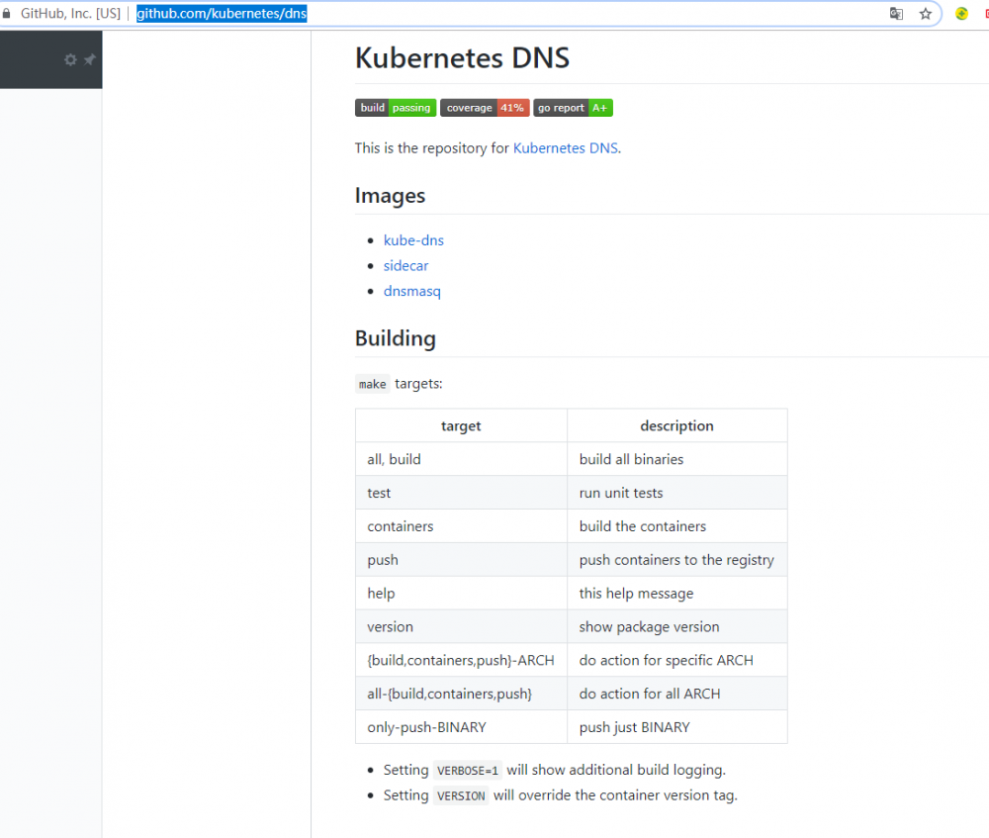Click the red 41% coverage indicator

(511, 107)
